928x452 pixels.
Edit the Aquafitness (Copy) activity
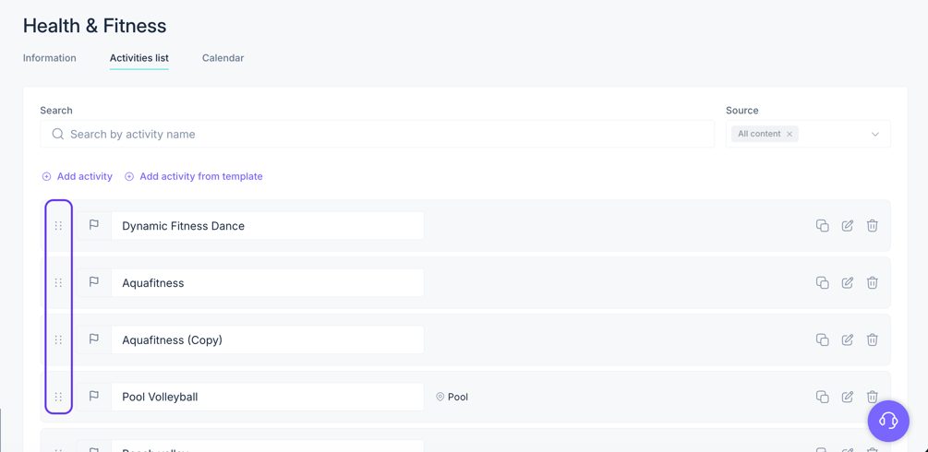(848, 339)
